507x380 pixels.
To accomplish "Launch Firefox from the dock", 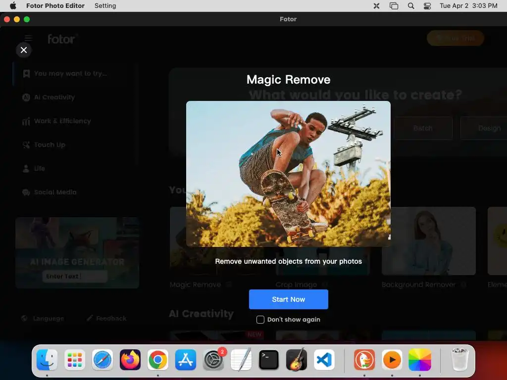I will pyautogui.click(x=130, y=360).
